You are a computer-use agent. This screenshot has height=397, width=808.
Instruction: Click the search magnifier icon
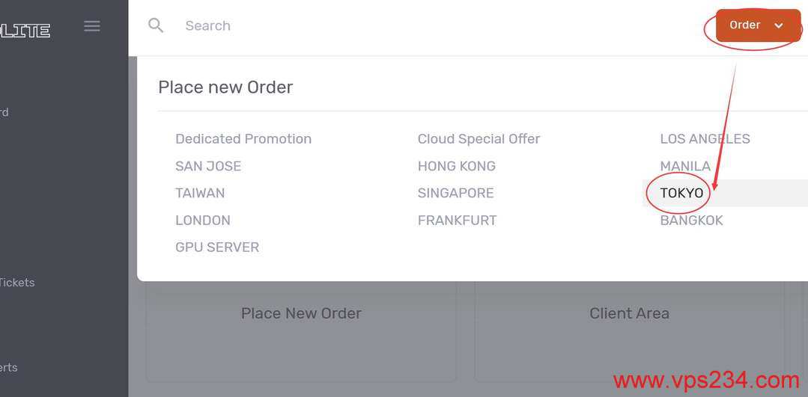[x=156, y=25]
